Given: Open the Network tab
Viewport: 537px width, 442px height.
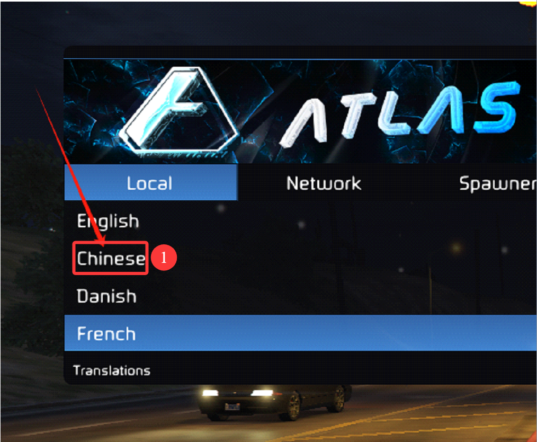Looking at the screenshot, I should pos(324,183).
